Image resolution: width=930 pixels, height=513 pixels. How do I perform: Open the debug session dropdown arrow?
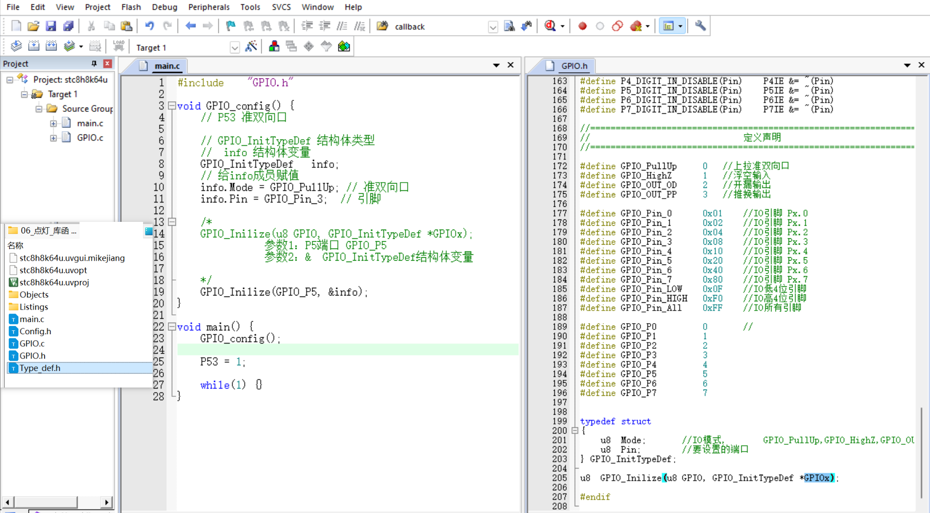[562, 27]
